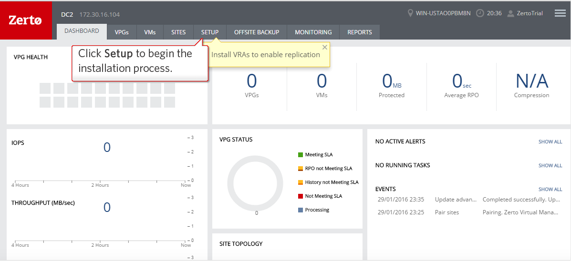This screenshot has height=261, width=571.
Task: Go to the VMs tab
Action: click(150, 32)
